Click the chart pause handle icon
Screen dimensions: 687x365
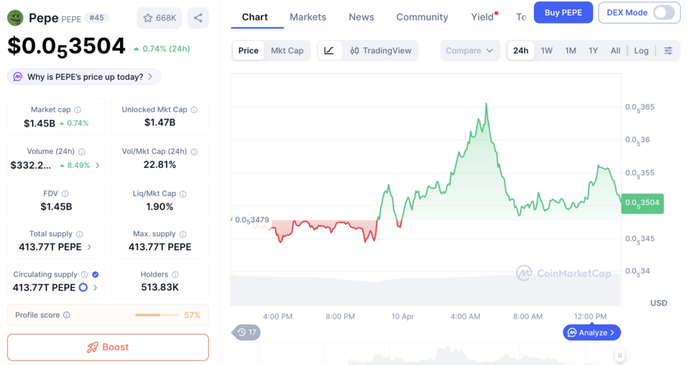619,356
